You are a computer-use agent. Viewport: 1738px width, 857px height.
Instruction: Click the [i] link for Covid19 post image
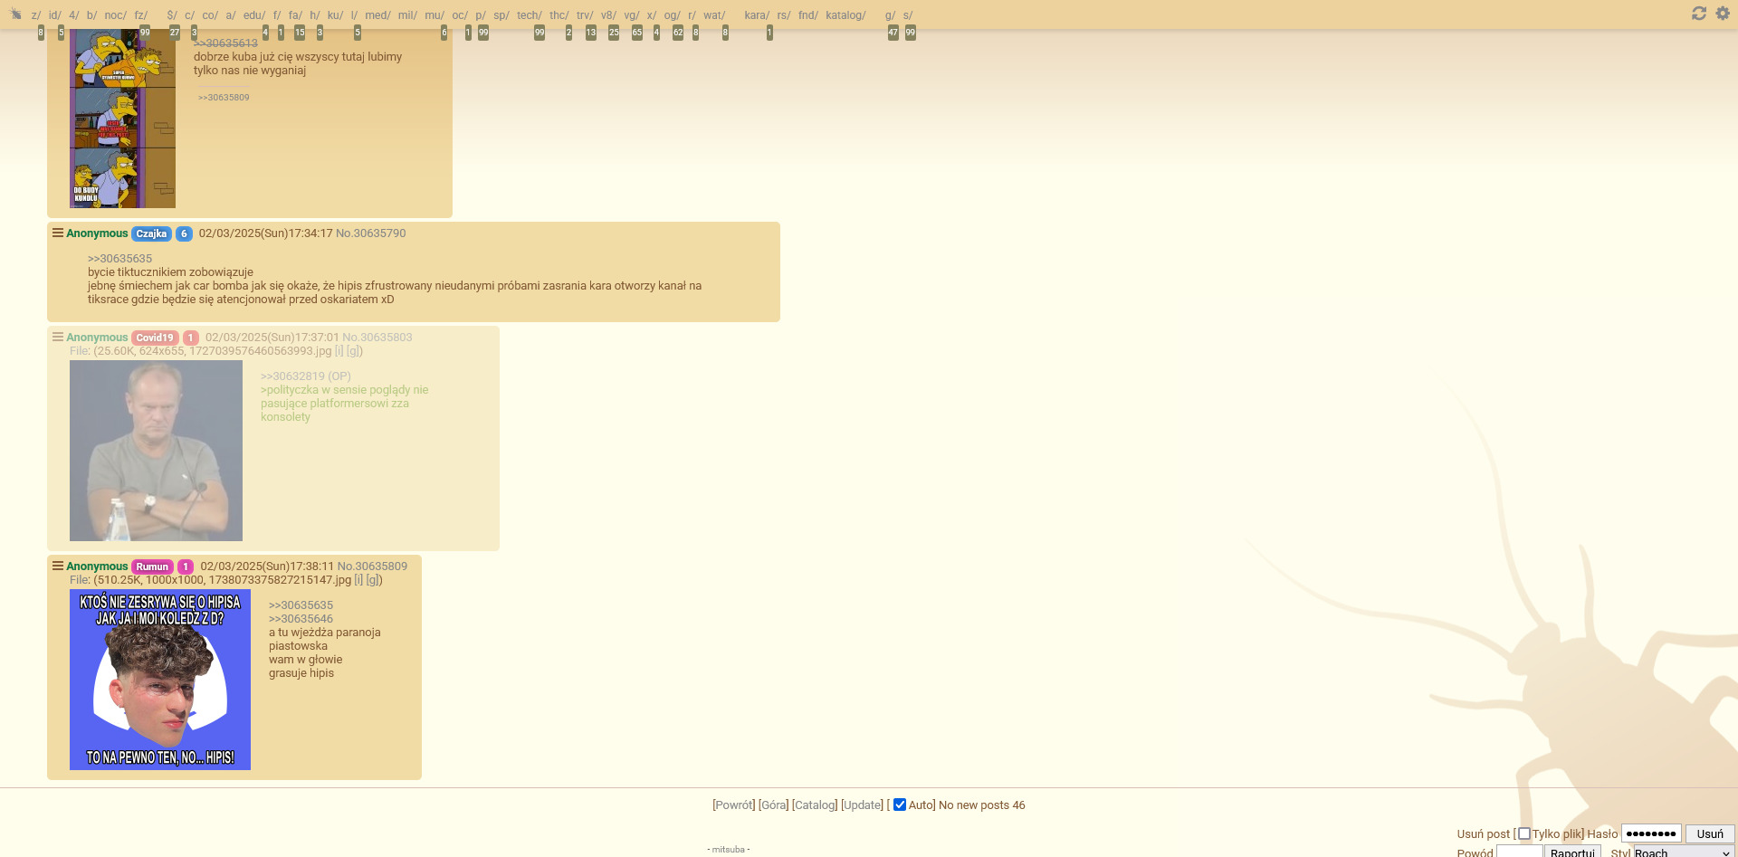point(339,351)
